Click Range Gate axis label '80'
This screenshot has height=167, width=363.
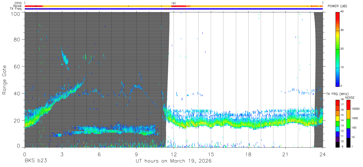pos(17,39)
